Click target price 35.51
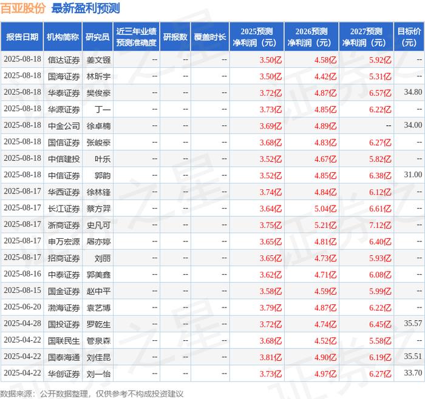 pyautogui.click(x=413, y=356)
